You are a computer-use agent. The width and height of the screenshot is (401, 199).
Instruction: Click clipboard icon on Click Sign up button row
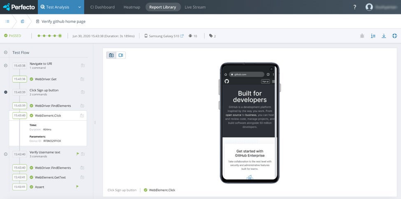coord(83,92)
